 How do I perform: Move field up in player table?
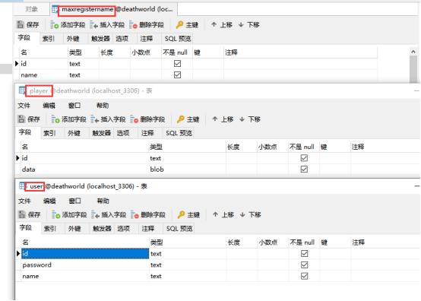coord(223,119)
